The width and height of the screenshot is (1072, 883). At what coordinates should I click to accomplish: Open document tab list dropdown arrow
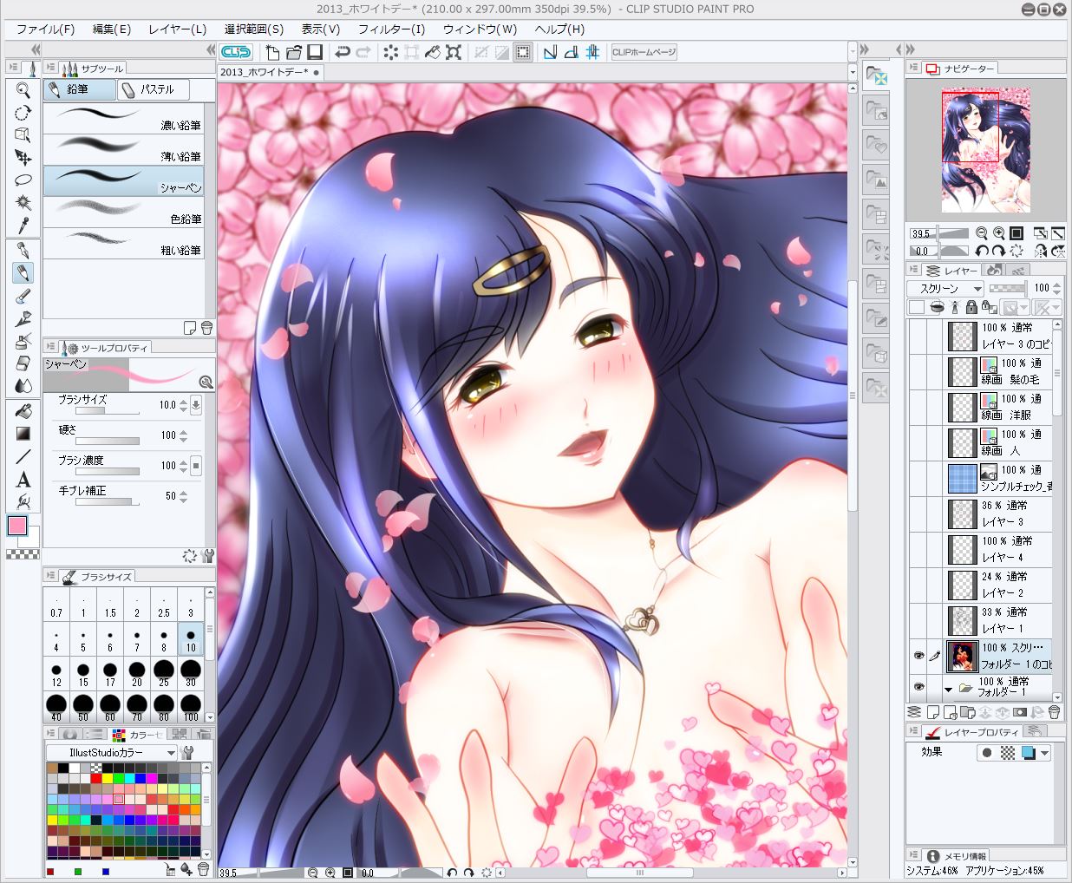click(x=853, y=72)
